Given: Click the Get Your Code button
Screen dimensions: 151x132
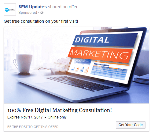Looking at the screenshot, I should pos(131,125).
